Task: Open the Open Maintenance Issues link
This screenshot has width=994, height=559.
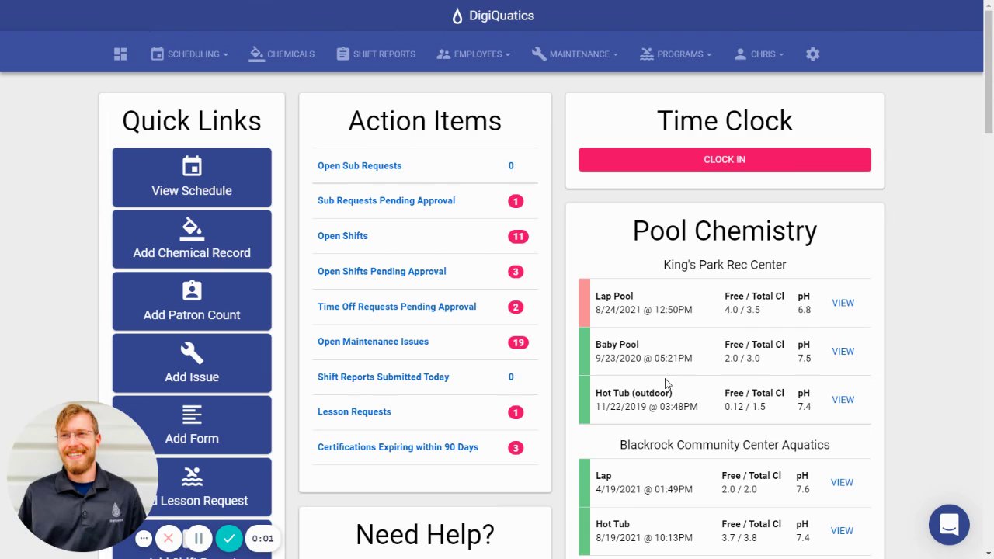Action: pyautogui.click(x=373, y=342)
